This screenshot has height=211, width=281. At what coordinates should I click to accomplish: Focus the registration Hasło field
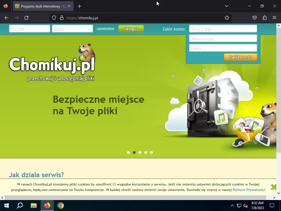point(223,48)
